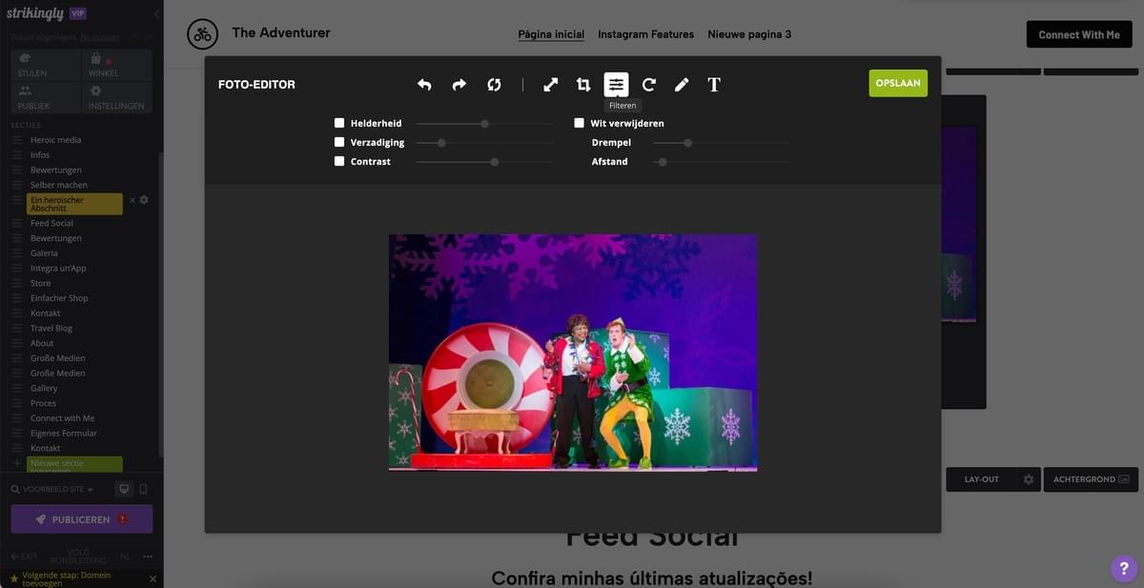The image size is (1144, 588).
Task: Open the Instellingen panel
Action: coord(117,98)
